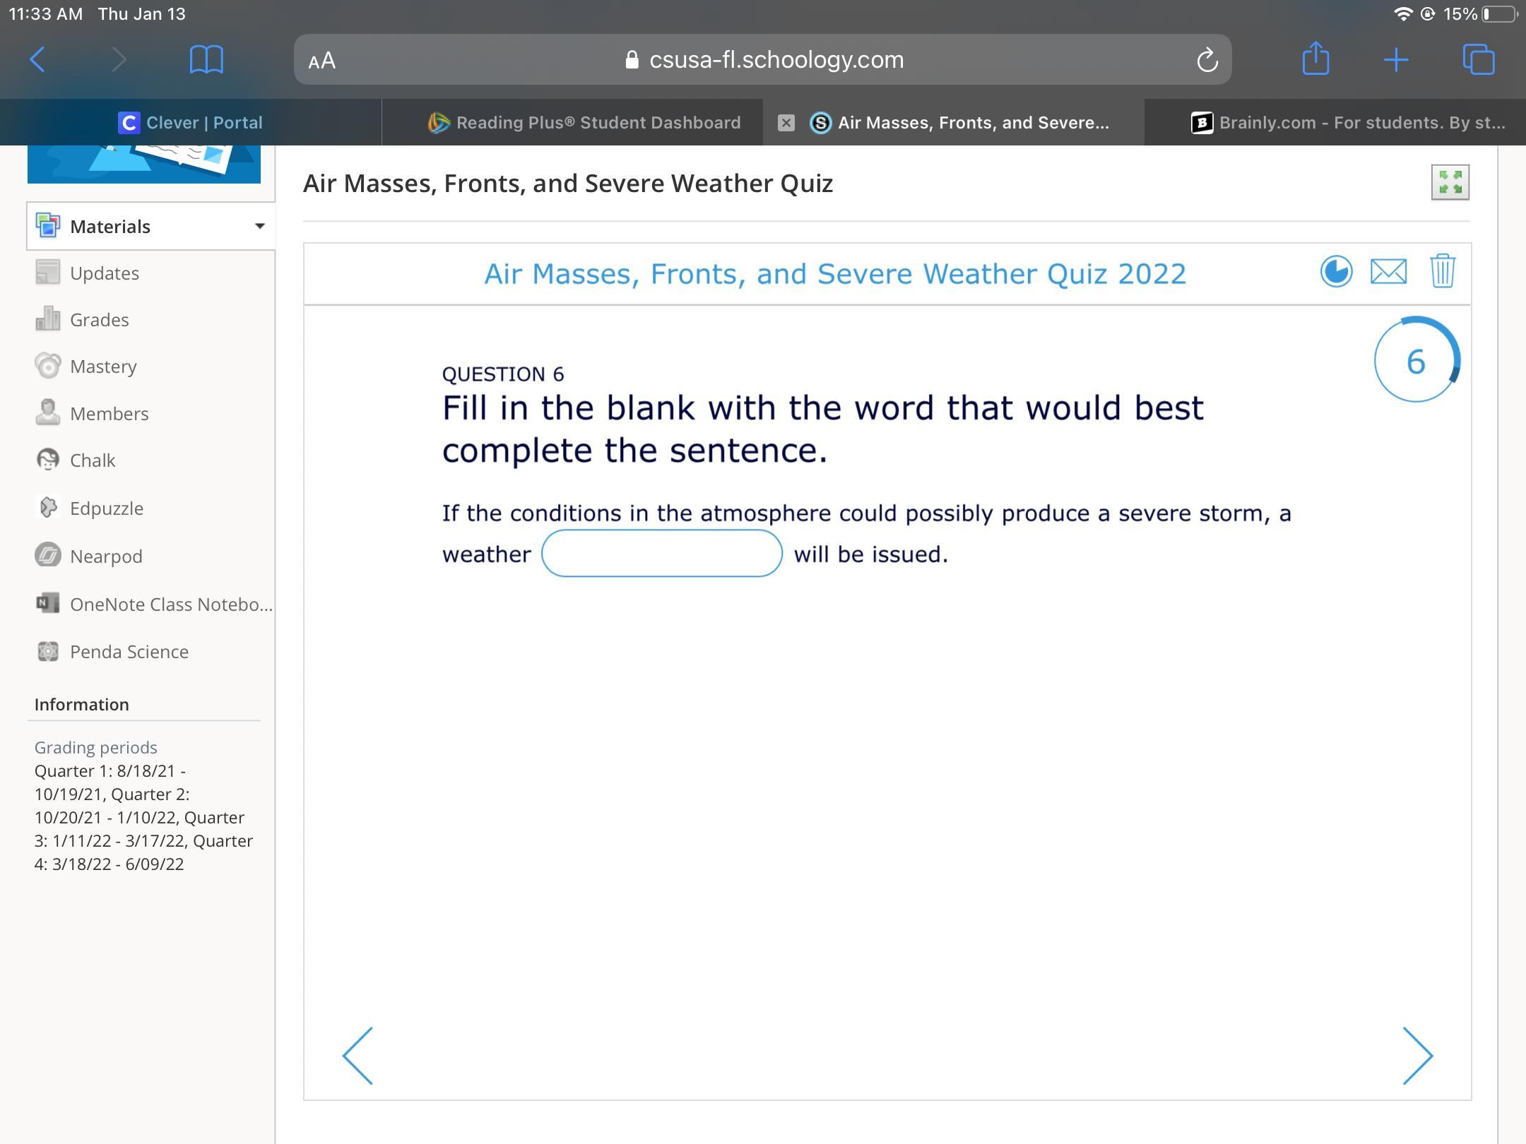Click the trash can icon in quiz header
Screen dimensions: 1526x1144
pyautogui.click(x=1442, y=271)
